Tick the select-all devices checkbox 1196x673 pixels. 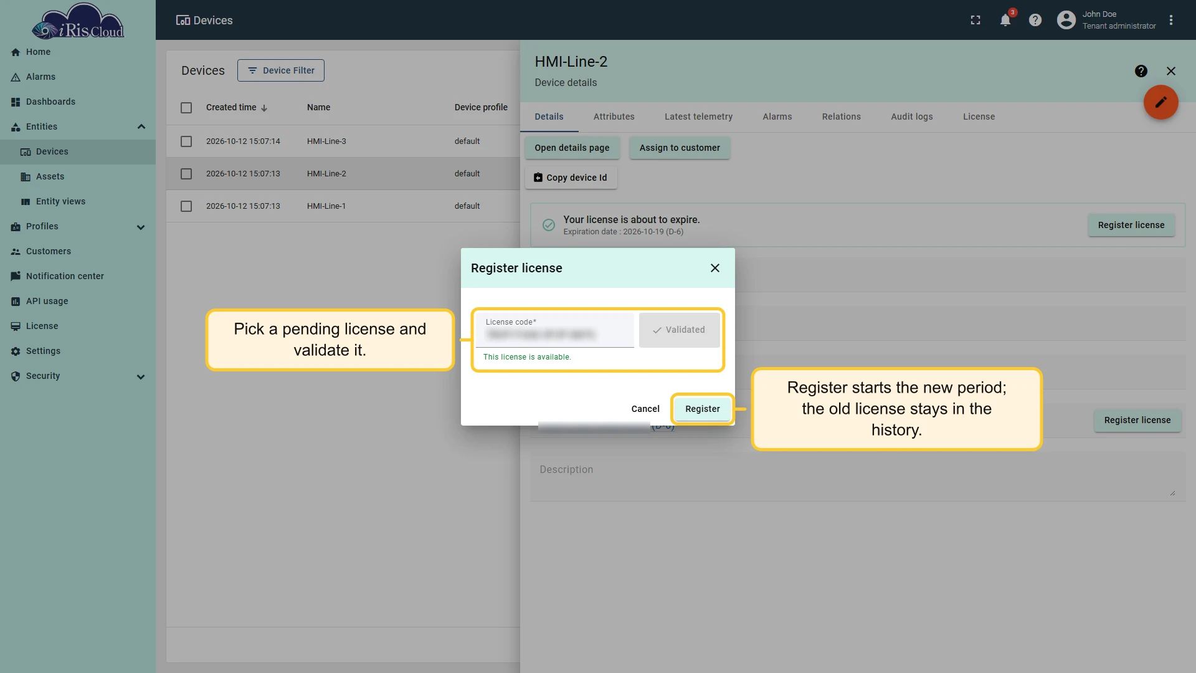pos(186,108)
